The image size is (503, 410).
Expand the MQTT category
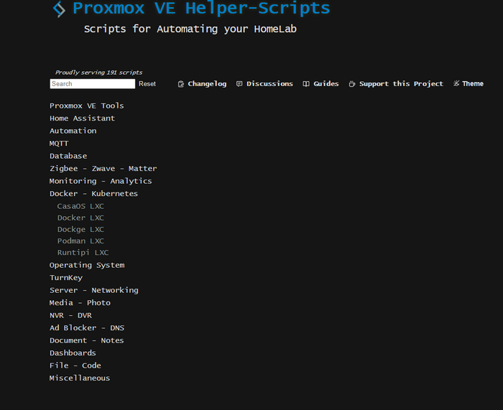pyautogui.click(x=59, y=144)
